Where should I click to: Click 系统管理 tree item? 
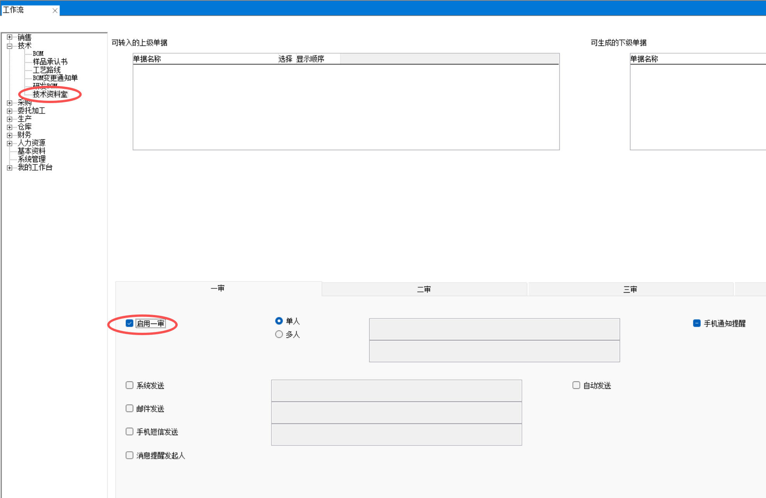tap(31, 159)
